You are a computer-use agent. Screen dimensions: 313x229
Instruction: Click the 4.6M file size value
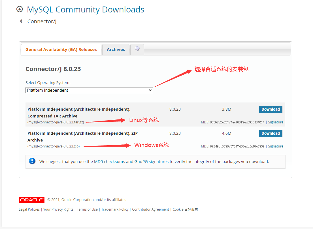(227, 133)
